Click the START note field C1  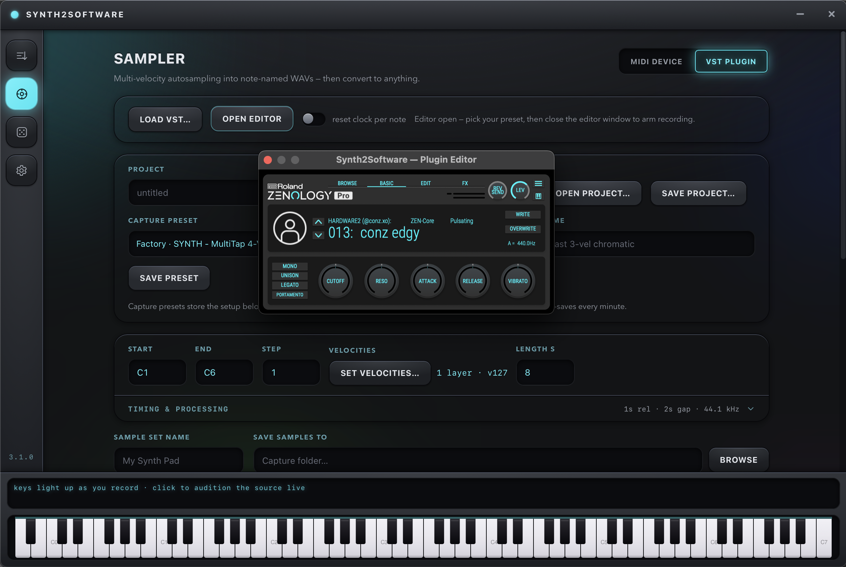pos(157,373)
